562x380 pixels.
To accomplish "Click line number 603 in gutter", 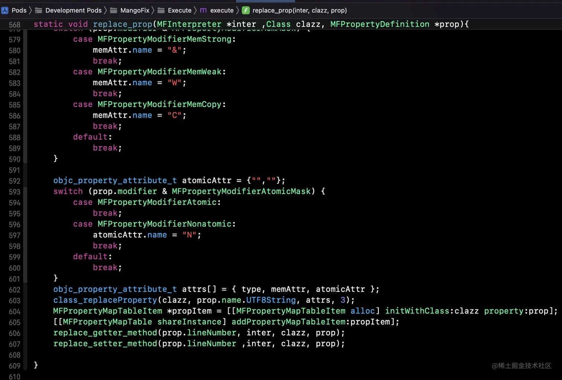I will pos(14,300).
